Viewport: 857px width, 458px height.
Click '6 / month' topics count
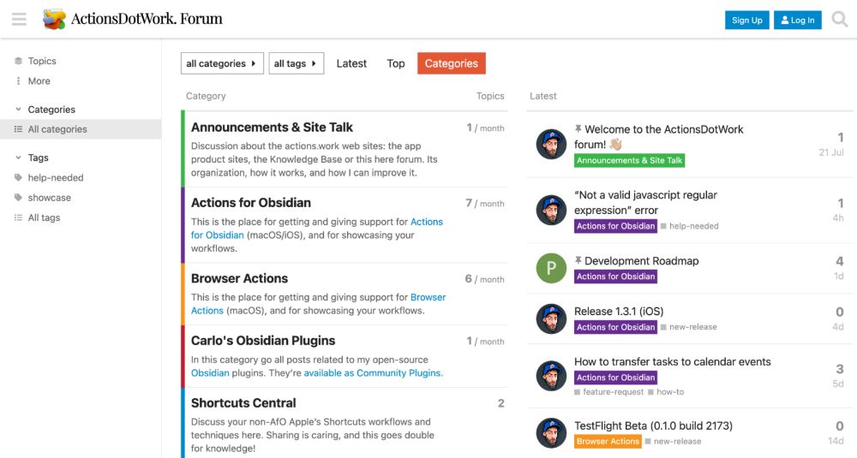point(485,279)
